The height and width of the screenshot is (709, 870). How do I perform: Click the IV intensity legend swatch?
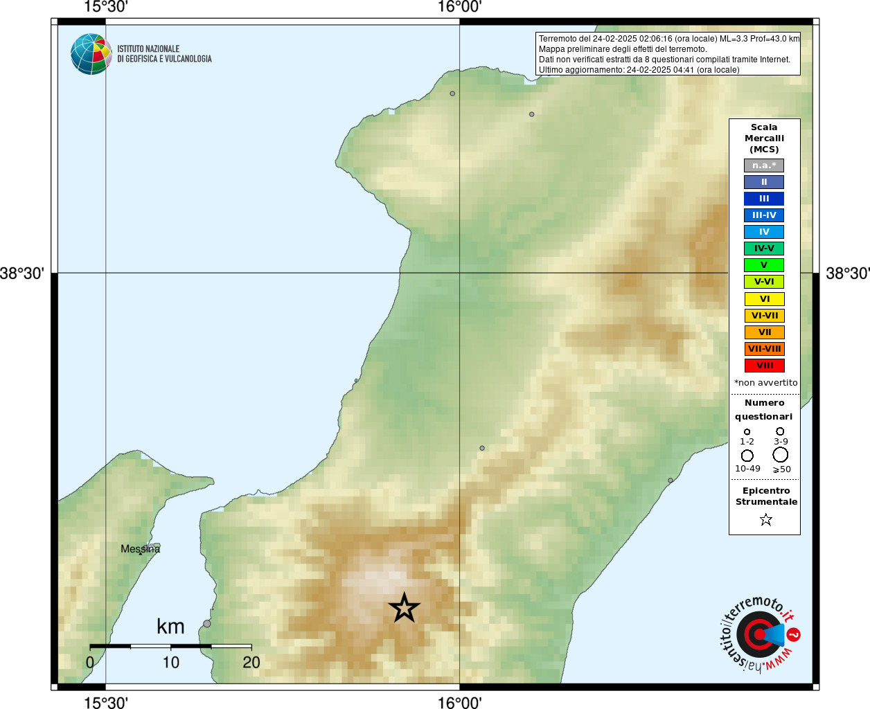(x=764, y=232)
